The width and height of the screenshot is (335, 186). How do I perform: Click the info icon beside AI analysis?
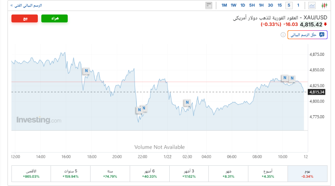(283, 34)
